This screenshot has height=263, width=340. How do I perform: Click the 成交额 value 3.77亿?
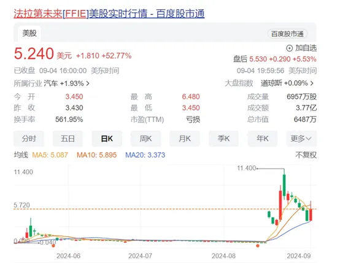[x=306, y=108]
